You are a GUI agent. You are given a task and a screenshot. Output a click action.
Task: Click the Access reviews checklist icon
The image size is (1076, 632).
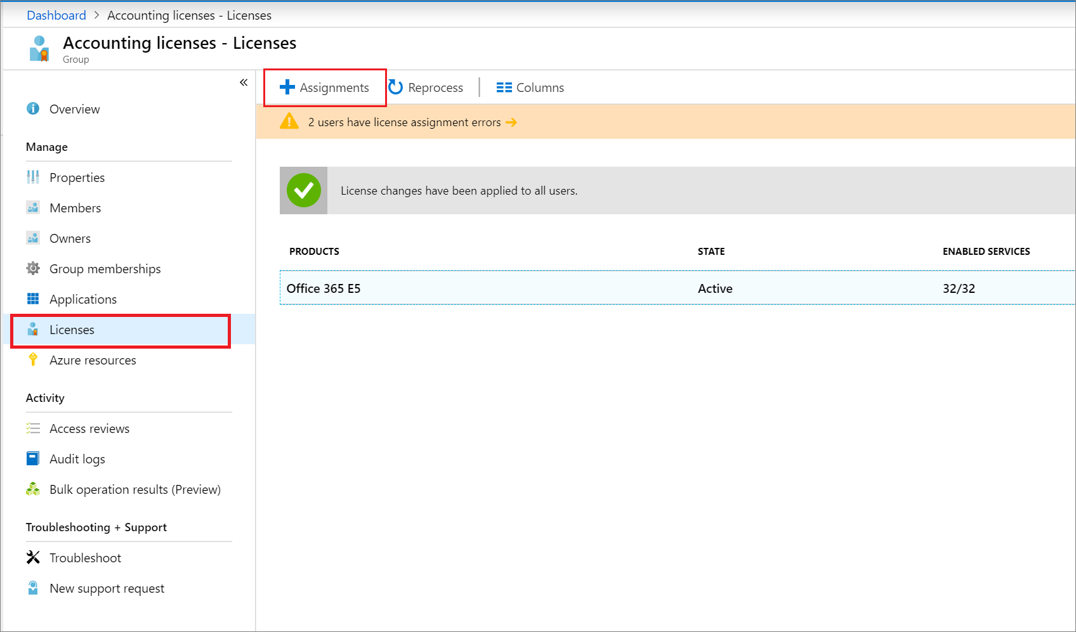[x=33, y=428]
